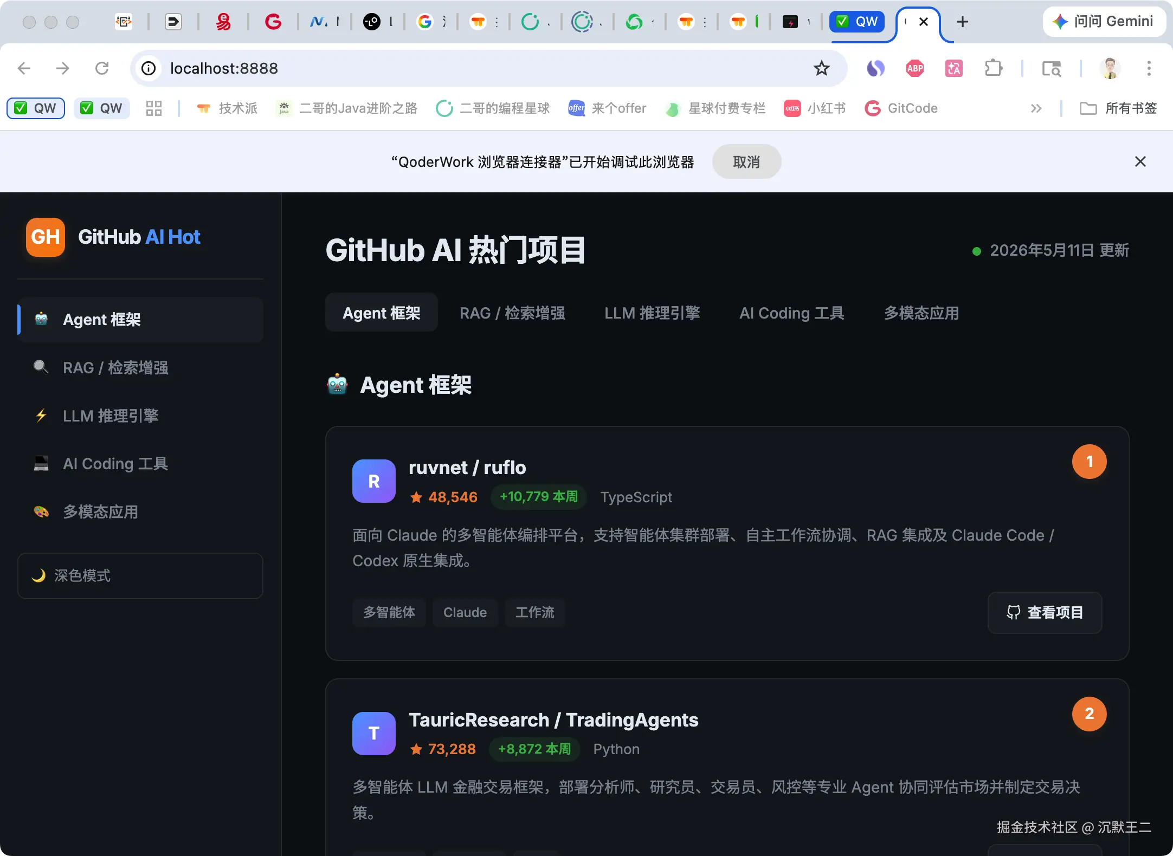Open the tab search side panel icon

click(x=1052, y=68)
